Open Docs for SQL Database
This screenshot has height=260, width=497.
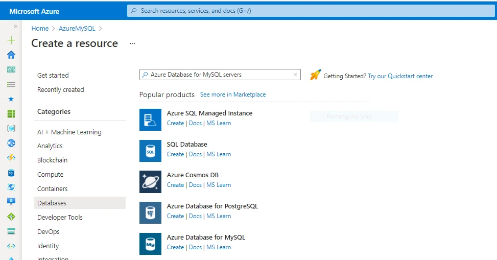195,154
